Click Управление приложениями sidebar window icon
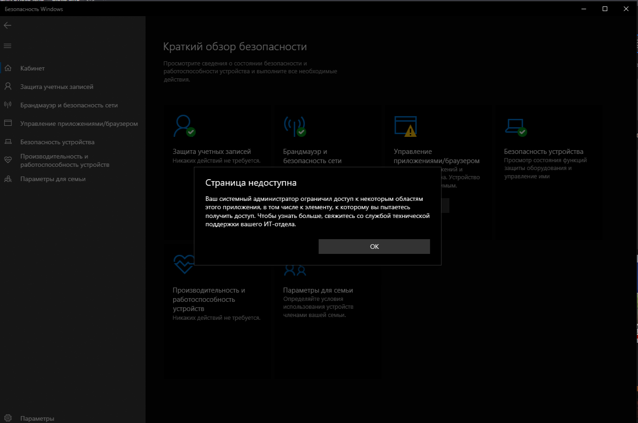This screenshot has width=638, height=423. 8,123
